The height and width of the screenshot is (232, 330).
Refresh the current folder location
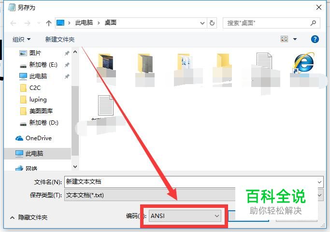pyautogui.click(x=212, y=23)
